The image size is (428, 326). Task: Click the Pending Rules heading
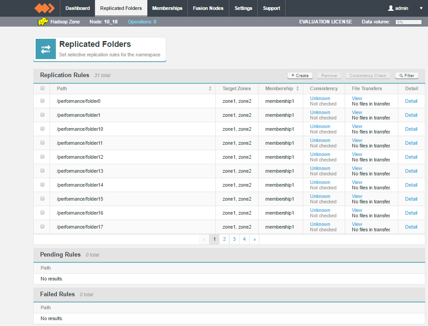[60, 254]
